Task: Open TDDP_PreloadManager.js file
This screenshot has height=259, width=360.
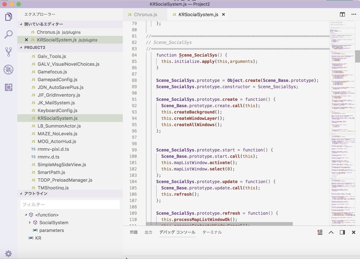Action: click(70, 180)
